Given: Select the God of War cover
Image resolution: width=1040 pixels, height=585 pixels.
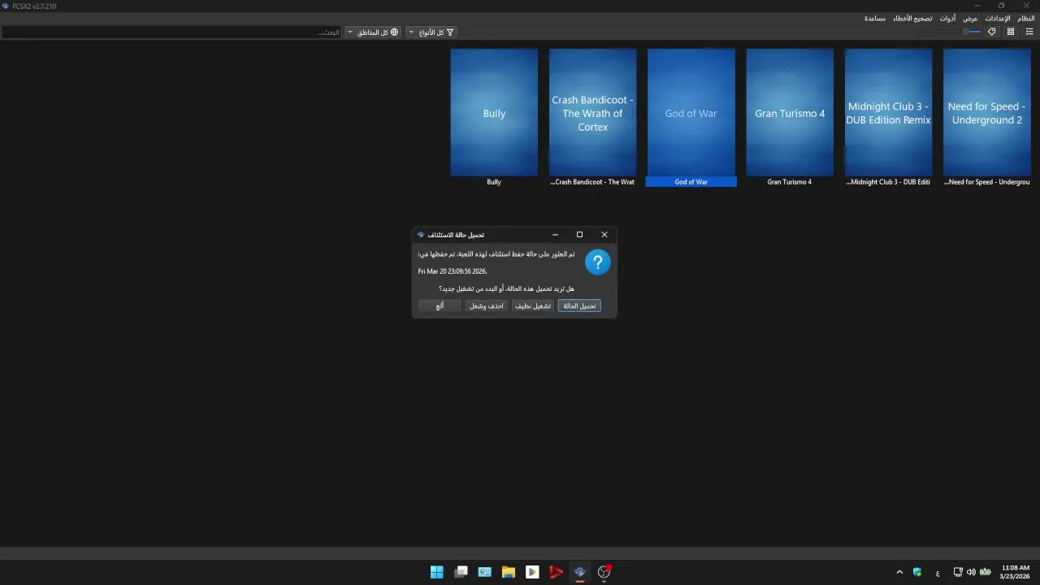Looking at the screenshot, I should pos(691,112).
